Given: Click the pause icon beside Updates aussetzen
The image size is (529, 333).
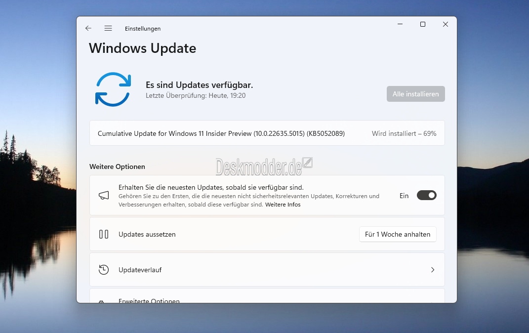Looking at the screenshot, I should click(104, 234).
